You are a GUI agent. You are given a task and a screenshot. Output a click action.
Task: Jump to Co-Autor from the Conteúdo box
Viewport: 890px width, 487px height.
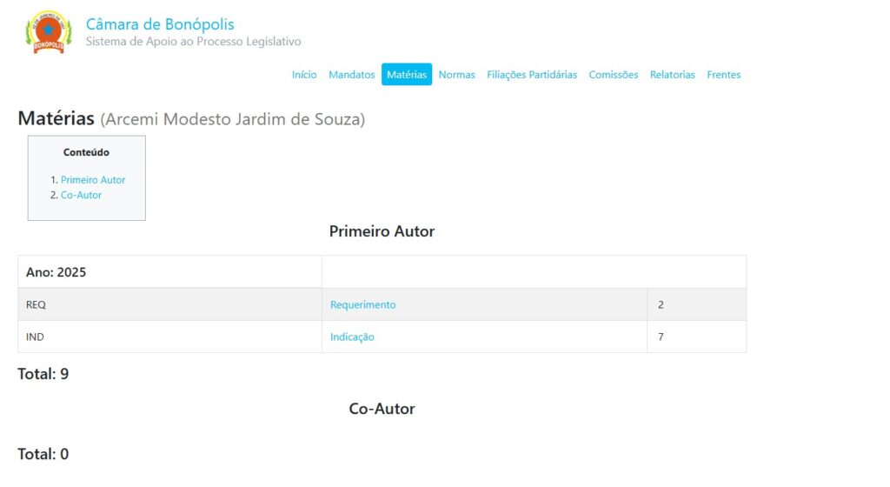coord(81,195)
